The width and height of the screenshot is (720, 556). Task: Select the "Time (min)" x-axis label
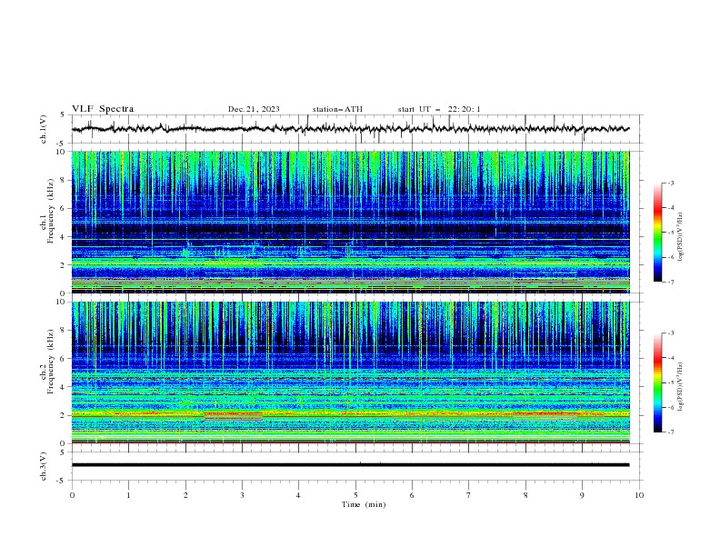click(364, 504)
